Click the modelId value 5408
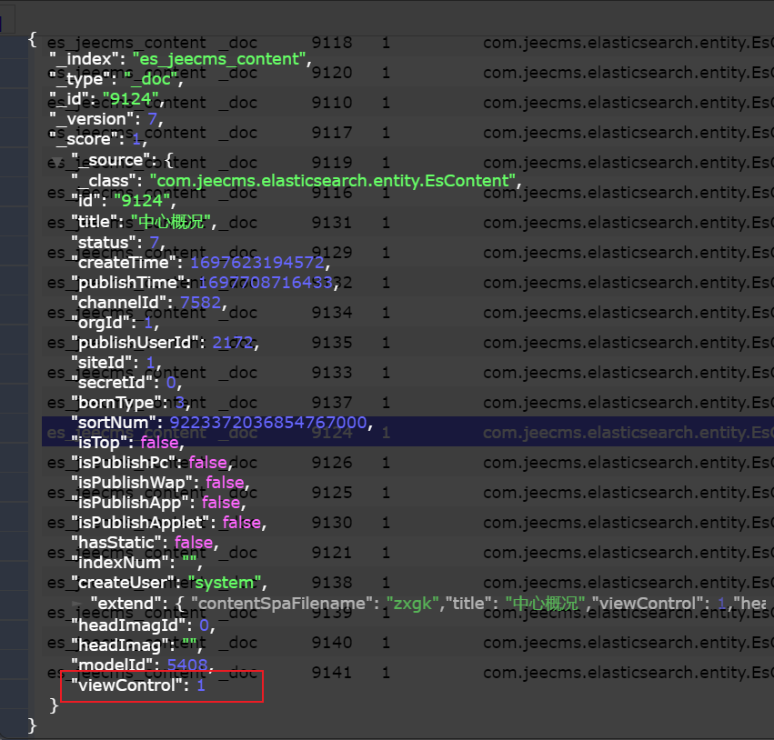 tap(187, 665)
